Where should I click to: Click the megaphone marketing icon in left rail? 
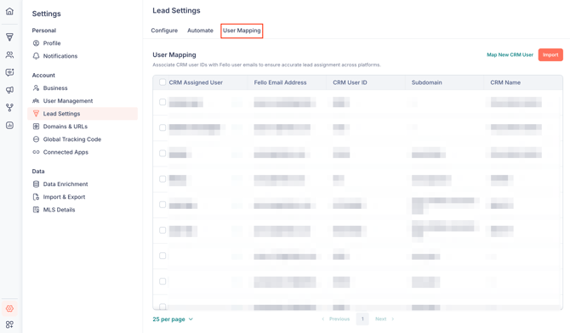pyautogui.click(x=10, y=90)
